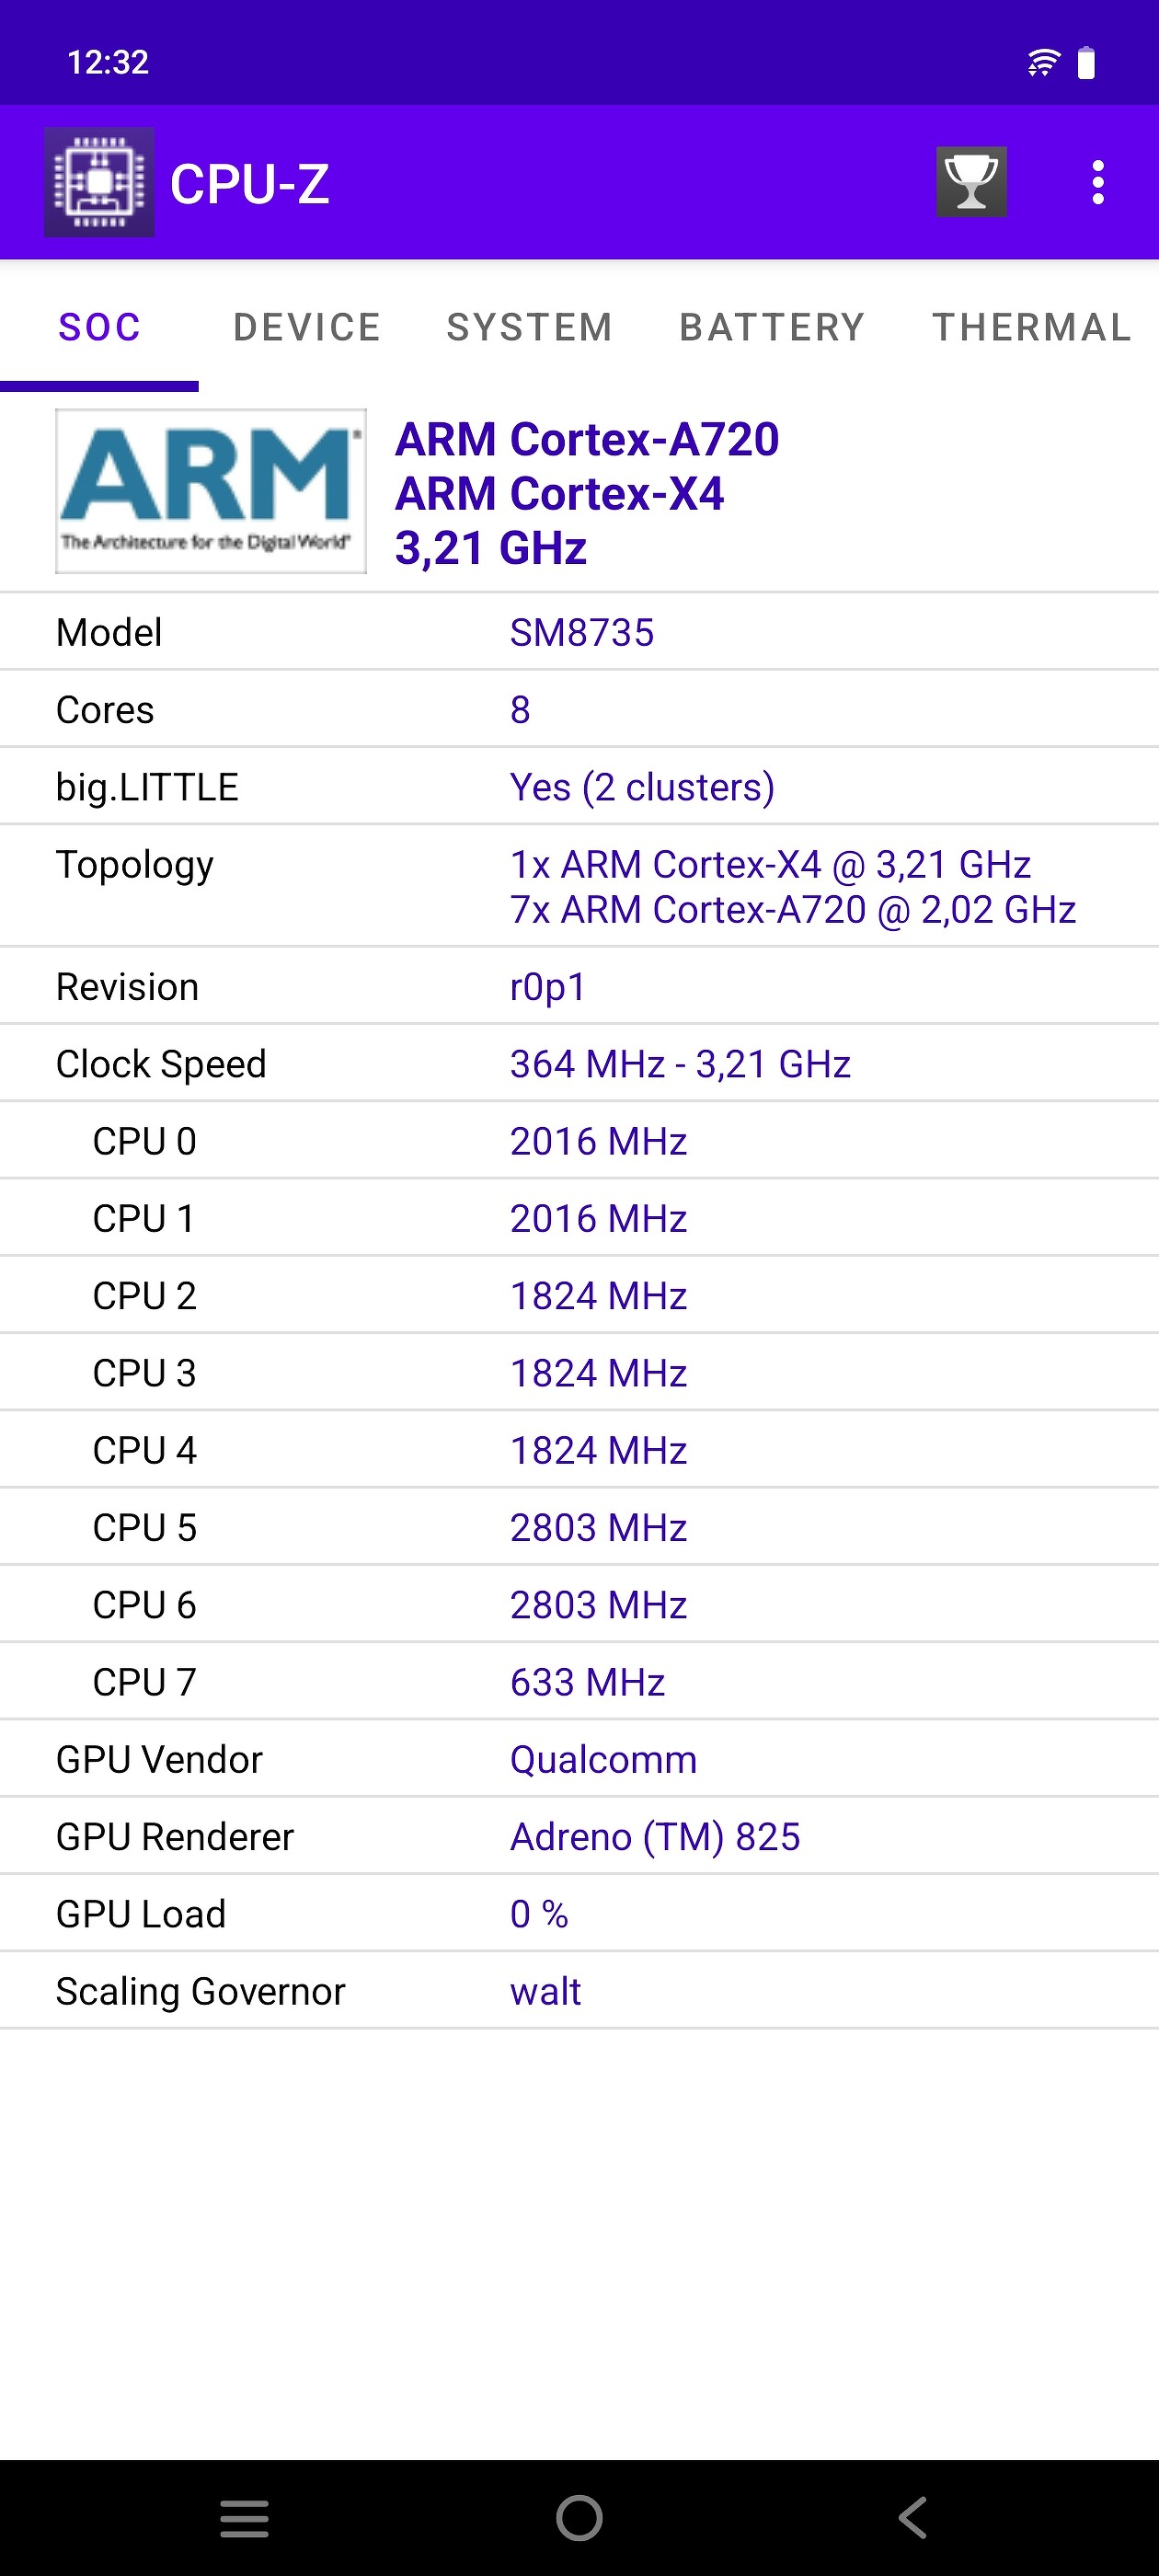
Task: Tap the GPU Renderer Adreno row
Action: pyautogui.click(x=579, y=1836)
